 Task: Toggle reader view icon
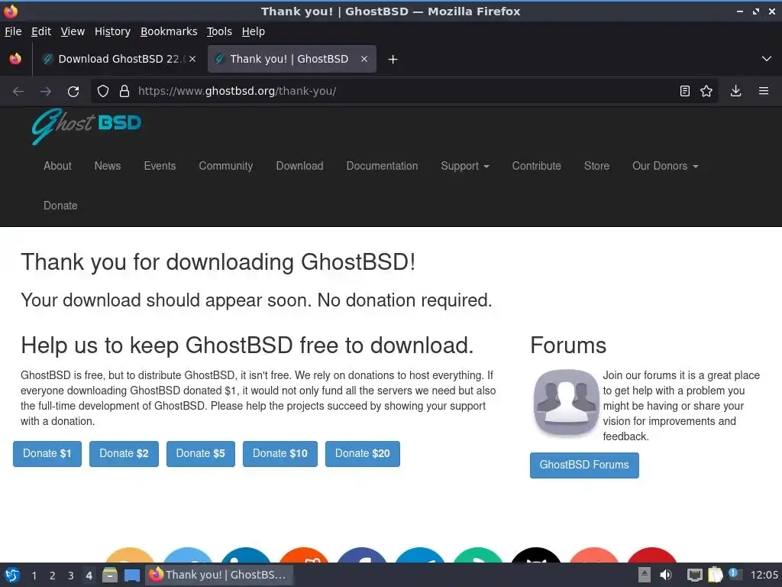click(x=685, y=91)
